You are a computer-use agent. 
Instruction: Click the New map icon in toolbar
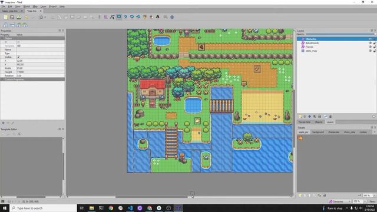(5, 17)
